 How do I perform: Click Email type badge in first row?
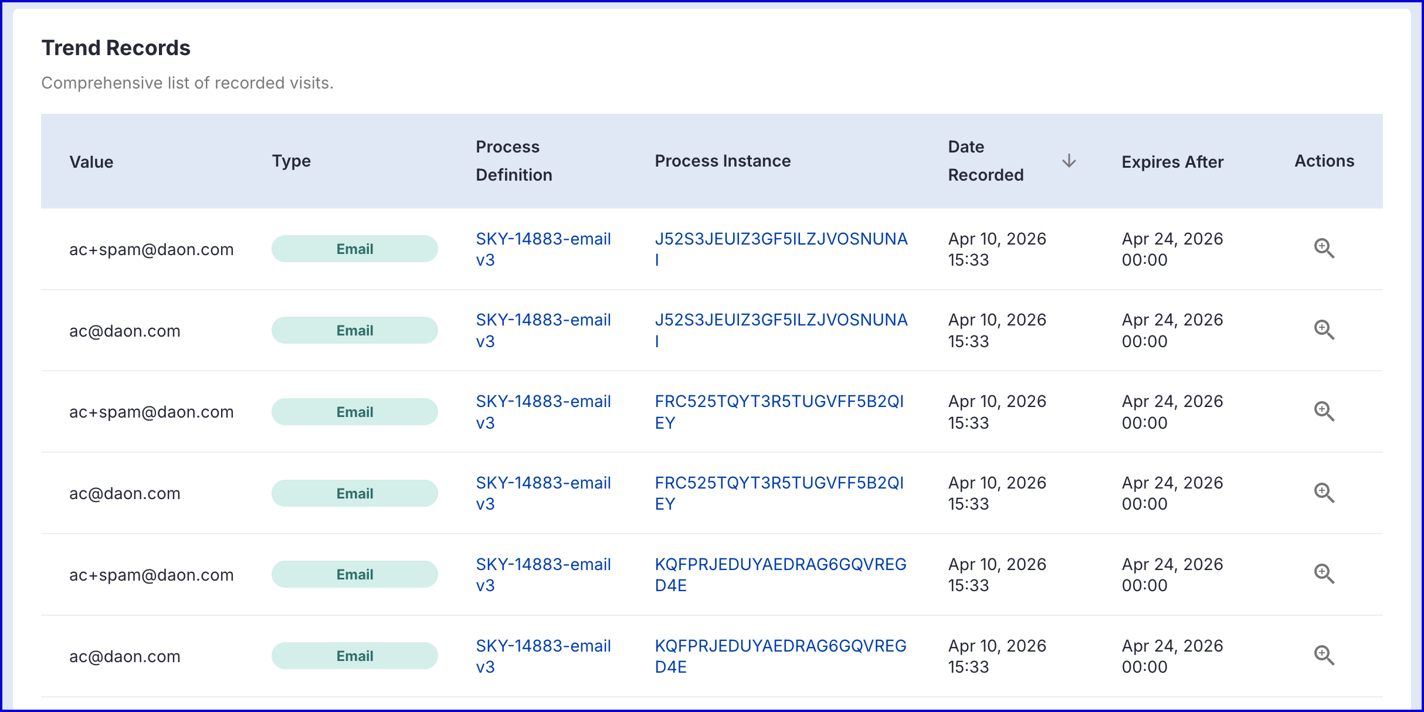(x=354, y=249)
